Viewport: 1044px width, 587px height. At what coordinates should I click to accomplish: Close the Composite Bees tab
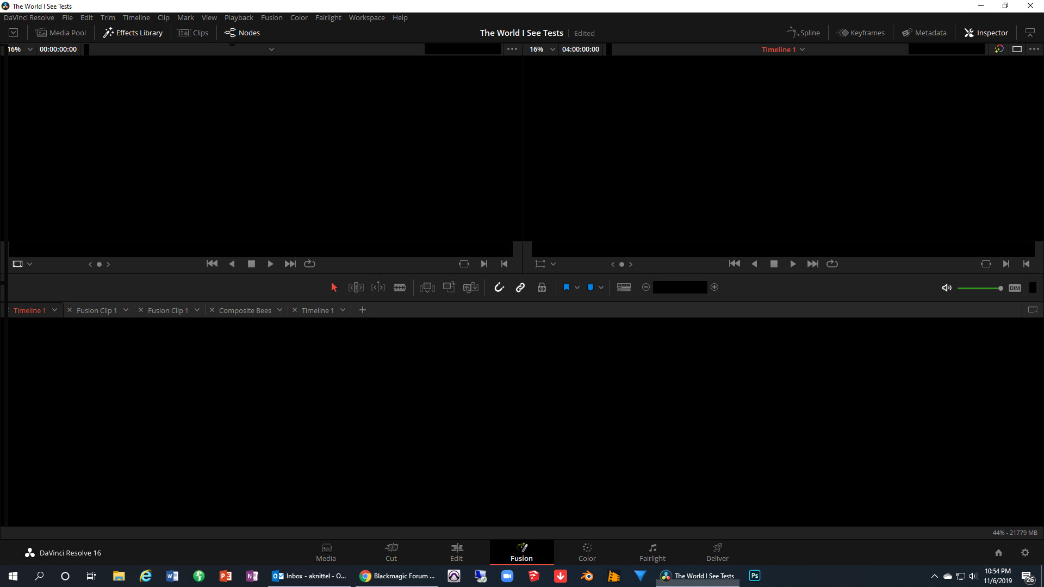click(212, 310)
